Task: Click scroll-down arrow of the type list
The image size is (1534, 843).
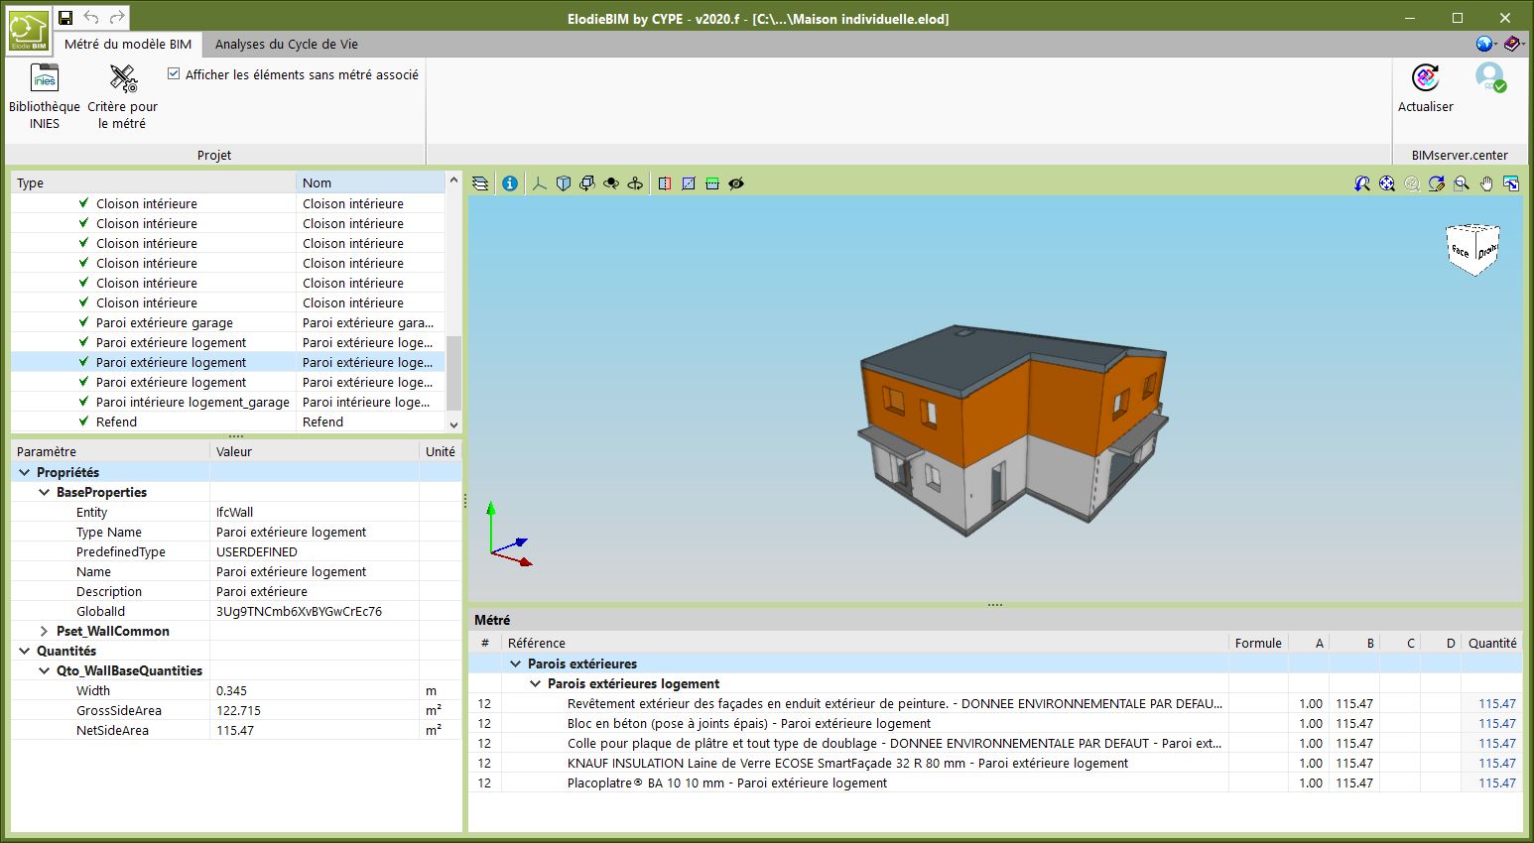Action: pos(453,424)
